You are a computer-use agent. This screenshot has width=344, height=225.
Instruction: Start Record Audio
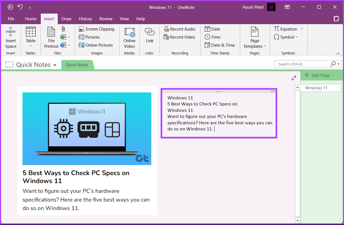tap(180, 29)
